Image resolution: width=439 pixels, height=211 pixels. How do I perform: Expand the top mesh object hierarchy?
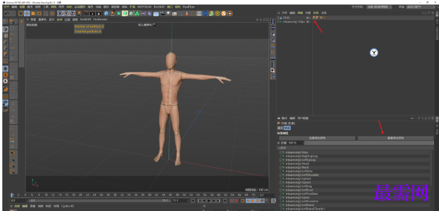[x=278, y=17]
